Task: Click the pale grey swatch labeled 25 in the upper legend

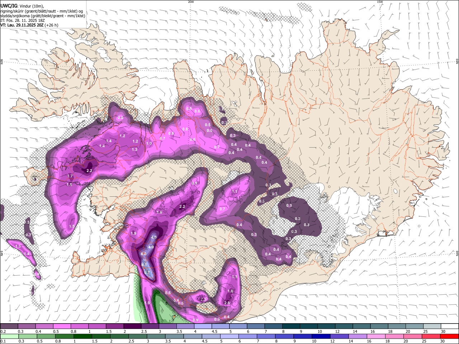Action: (x=432, y=326)
